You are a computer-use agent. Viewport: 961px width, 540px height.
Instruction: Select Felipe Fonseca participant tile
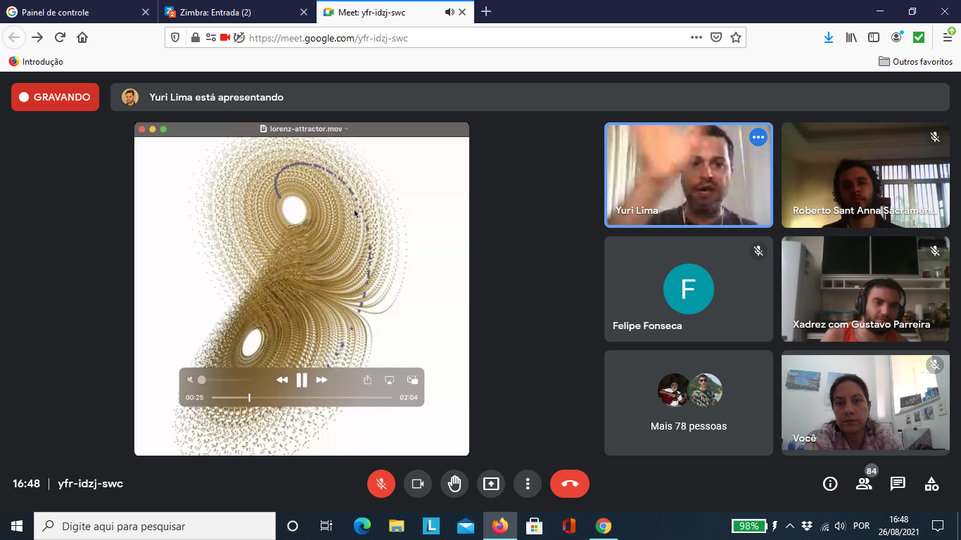pos(689,289)
